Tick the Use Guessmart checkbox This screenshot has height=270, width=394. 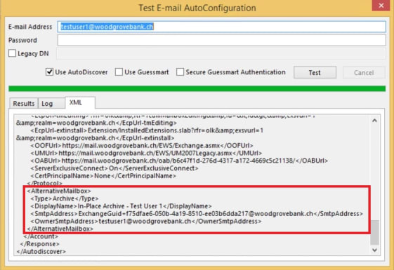(119, 72)
